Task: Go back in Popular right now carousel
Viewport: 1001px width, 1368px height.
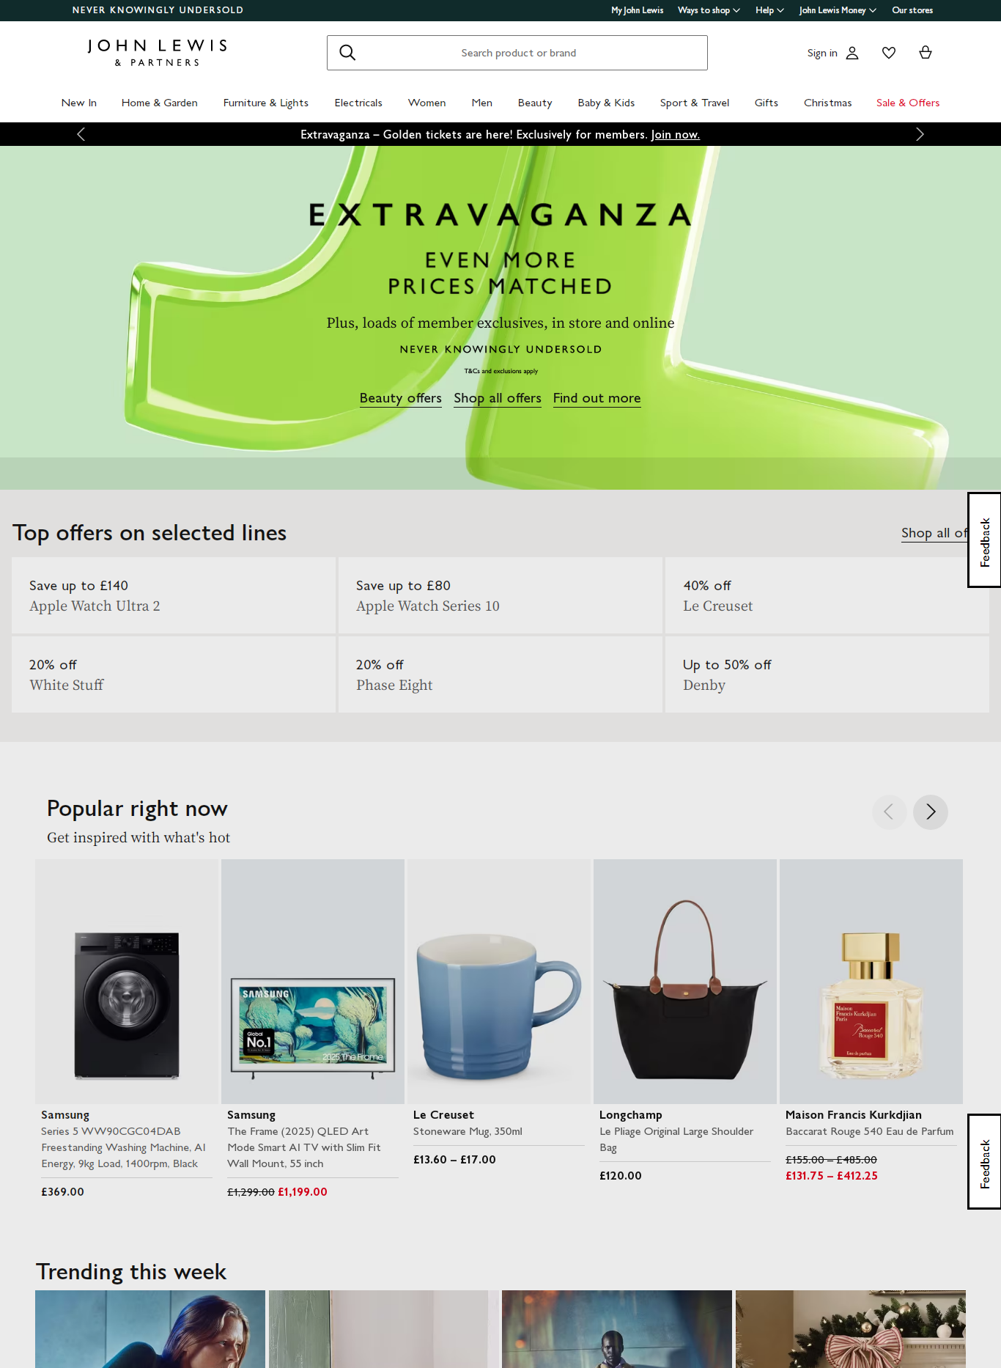Action: pos(890,812)
